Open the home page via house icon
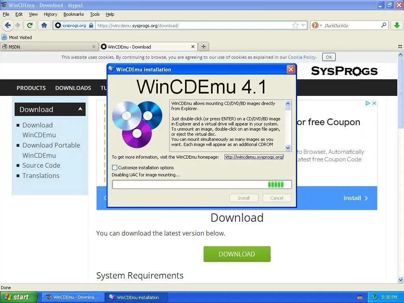Image resolution: width=404 pixels, height=303 pixels. (x=44, y=25)
